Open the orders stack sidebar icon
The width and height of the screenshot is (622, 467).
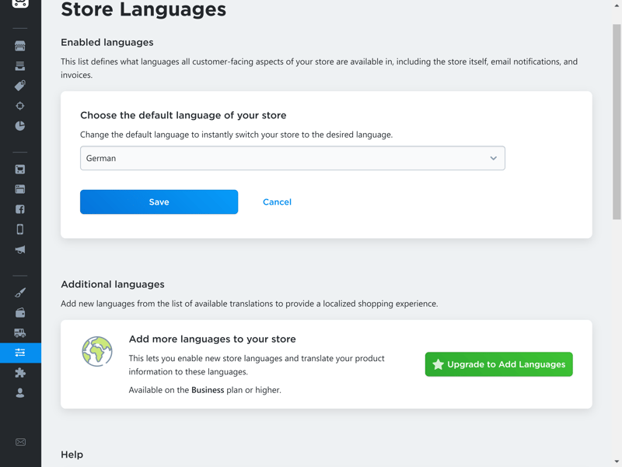click(x=20, y=65)
